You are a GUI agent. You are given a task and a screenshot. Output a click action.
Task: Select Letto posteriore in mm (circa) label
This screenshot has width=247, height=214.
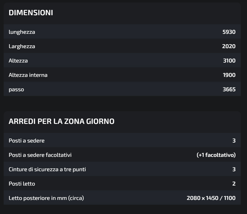[x=46, y=198]
